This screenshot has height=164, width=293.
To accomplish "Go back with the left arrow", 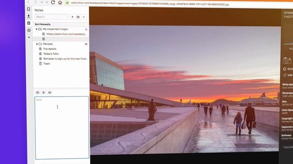I will coord(28,2).
